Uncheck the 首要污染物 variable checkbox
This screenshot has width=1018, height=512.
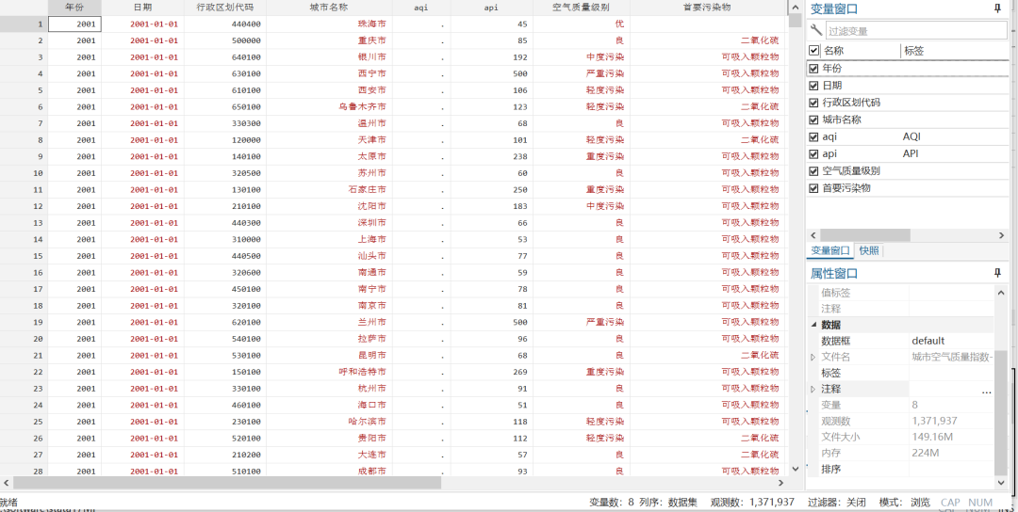[x=813, y=188]
